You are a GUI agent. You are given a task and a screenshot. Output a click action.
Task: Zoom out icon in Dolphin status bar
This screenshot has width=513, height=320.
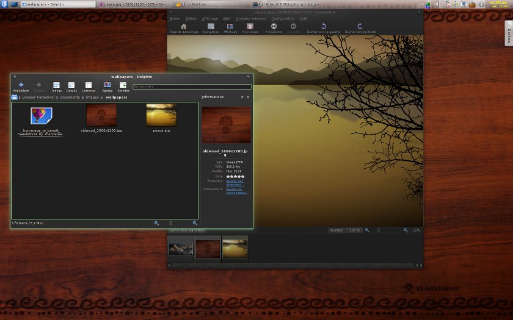coord(156,223)
